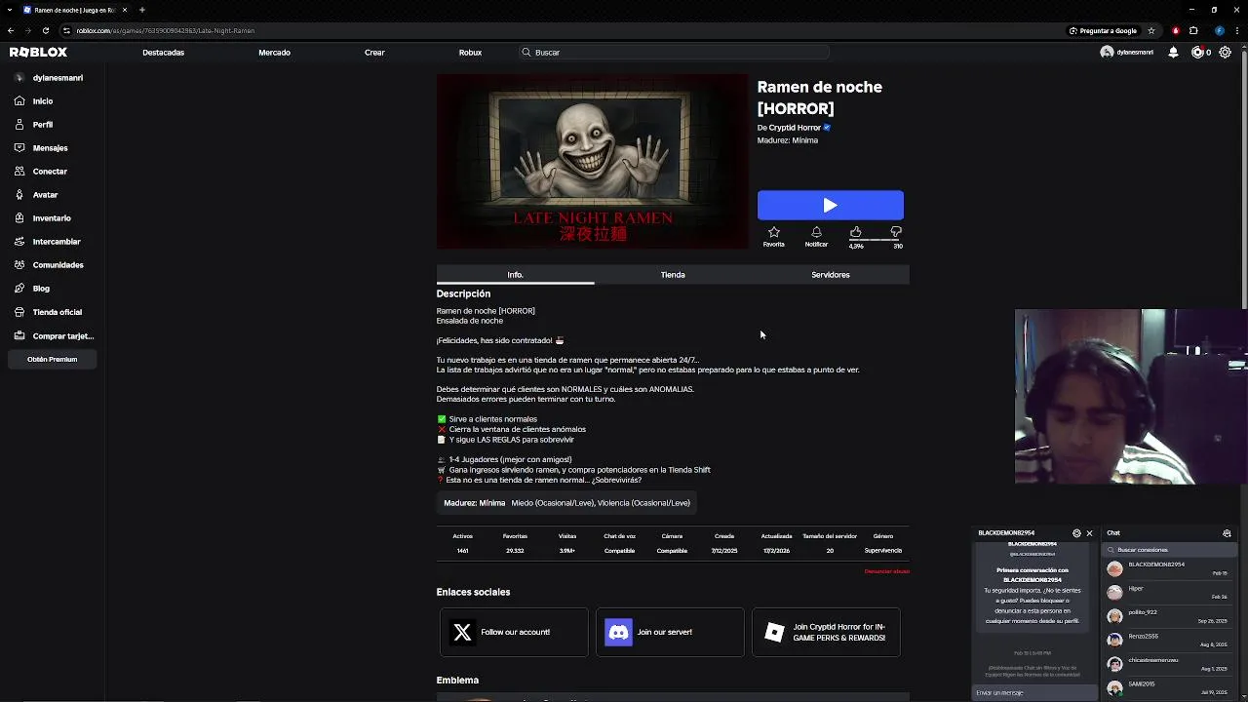Open chat with SAMI2015

(1171, 687)
